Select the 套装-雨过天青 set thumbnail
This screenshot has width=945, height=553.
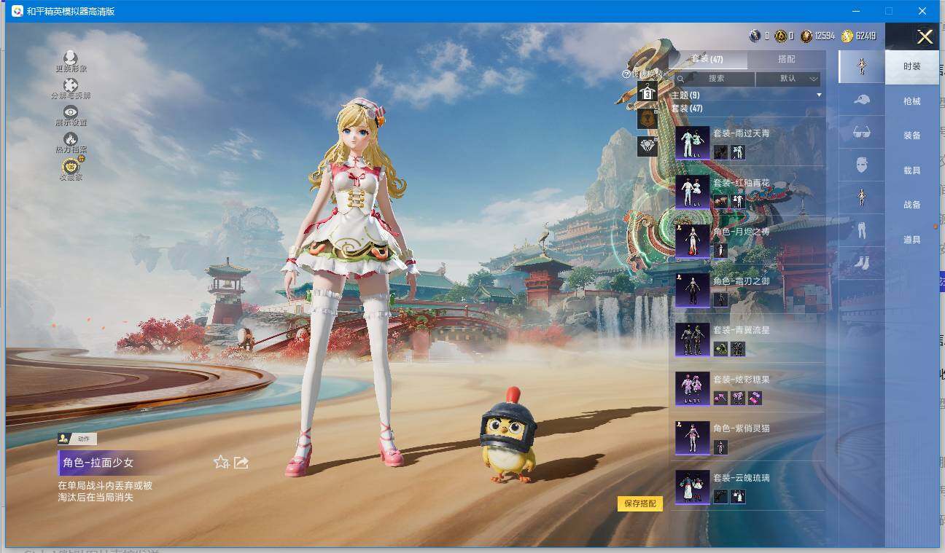click(x=692, y=143)
